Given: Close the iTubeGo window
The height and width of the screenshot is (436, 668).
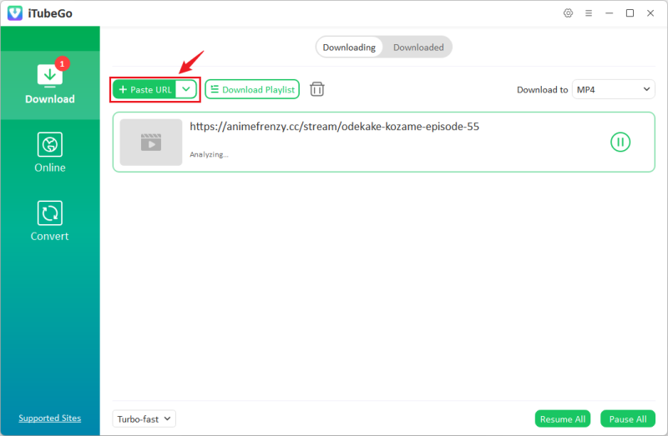Looking at the screenshot, I should click(x=650, y=13).
